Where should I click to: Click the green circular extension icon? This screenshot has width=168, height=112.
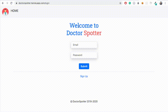pos(130,3)
